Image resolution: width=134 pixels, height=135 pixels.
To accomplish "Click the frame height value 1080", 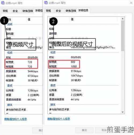I will 74,66.
